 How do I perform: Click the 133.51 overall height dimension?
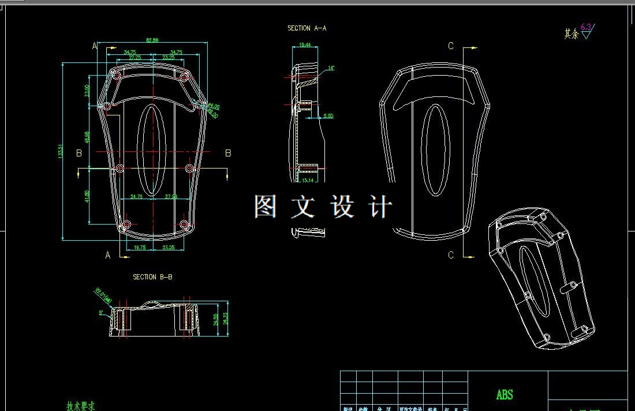point(61,151)
